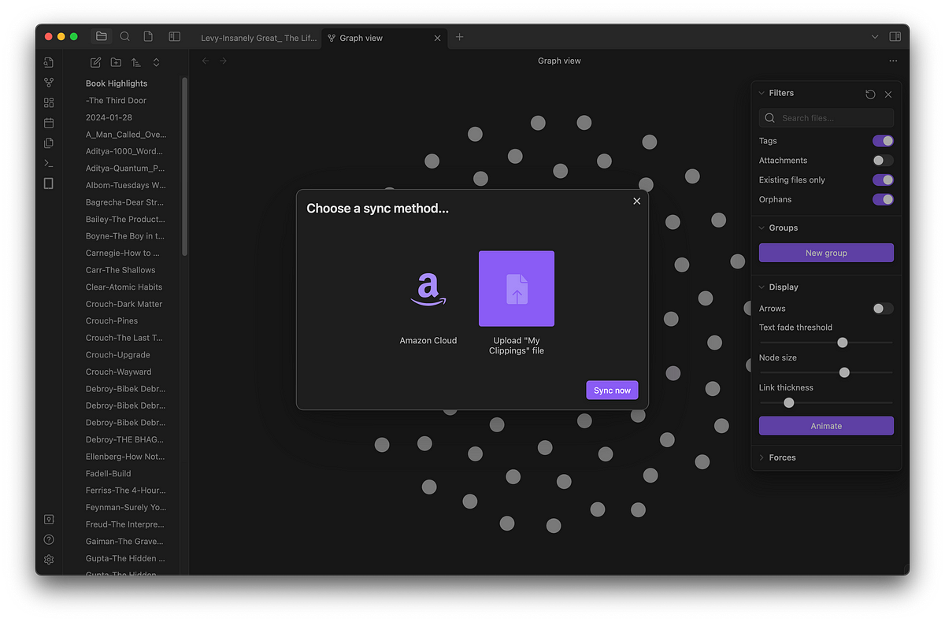Open tab list dropdown chevron

(875, 37)
